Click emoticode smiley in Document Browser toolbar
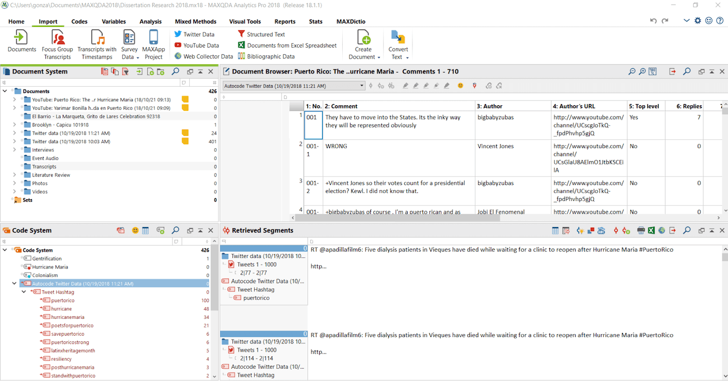Viewport: 728px width, 381px height. pos(460,86)
